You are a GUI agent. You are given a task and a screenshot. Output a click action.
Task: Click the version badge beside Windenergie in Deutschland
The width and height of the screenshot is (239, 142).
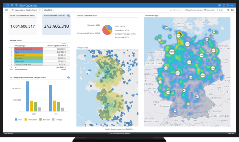(39, 10)
